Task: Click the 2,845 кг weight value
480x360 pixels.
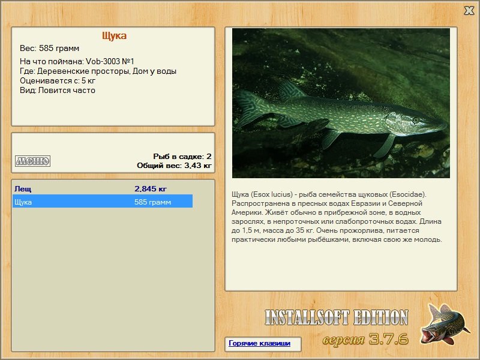Action: coord(151,189)
